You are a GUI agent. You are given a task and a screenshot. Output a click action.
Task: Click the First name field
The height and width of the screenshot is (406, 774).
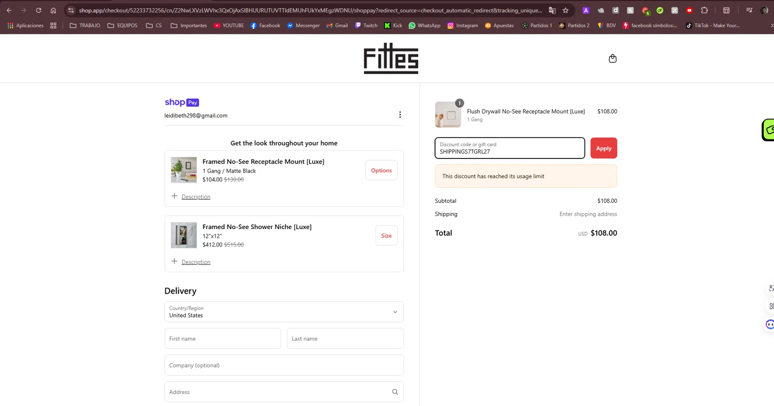pyautogui.click(x=223, y=338)
